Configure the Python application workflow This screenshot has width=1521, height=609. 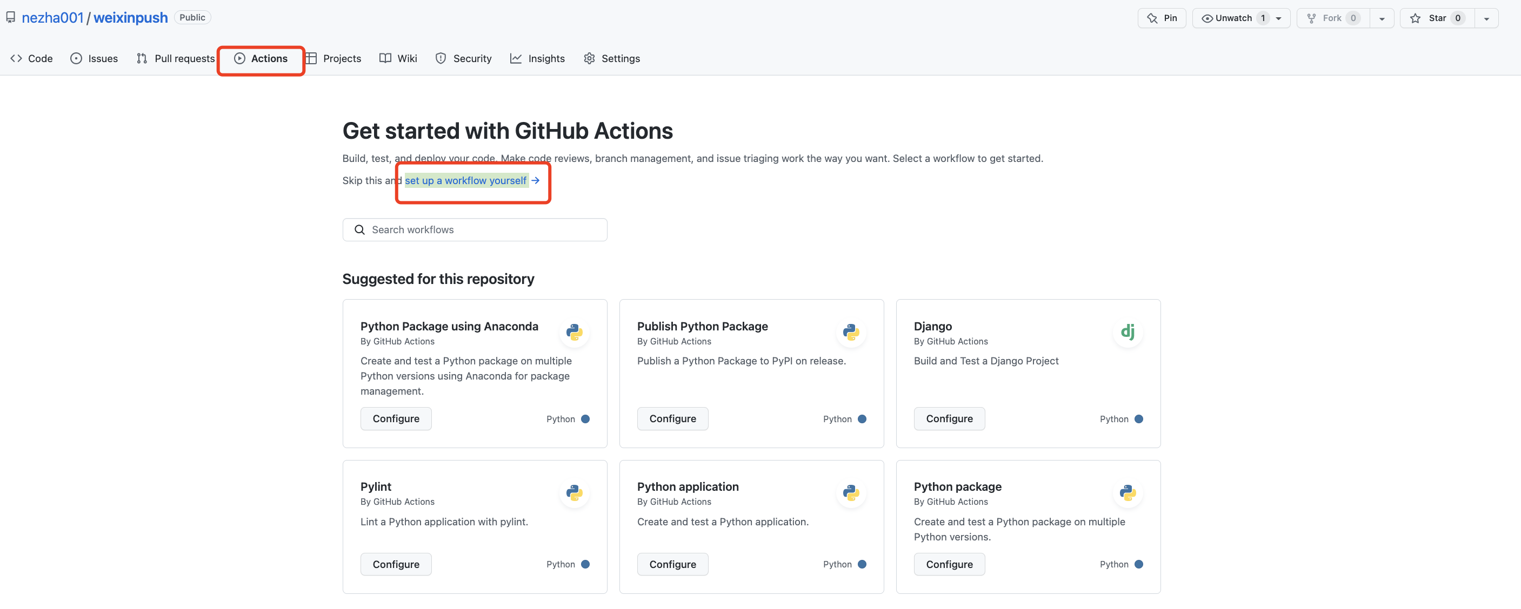pyautogui.click(x=672, y=564)
